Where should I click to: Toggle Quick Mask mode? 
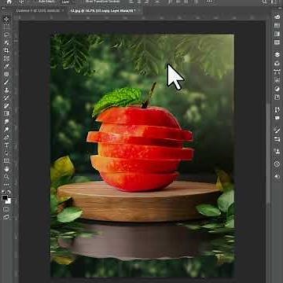pos(6,209)
